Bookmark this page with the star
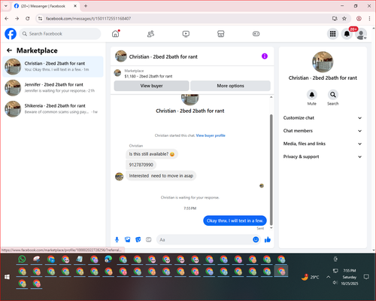376x301 pixels. [x=344, y=19]
